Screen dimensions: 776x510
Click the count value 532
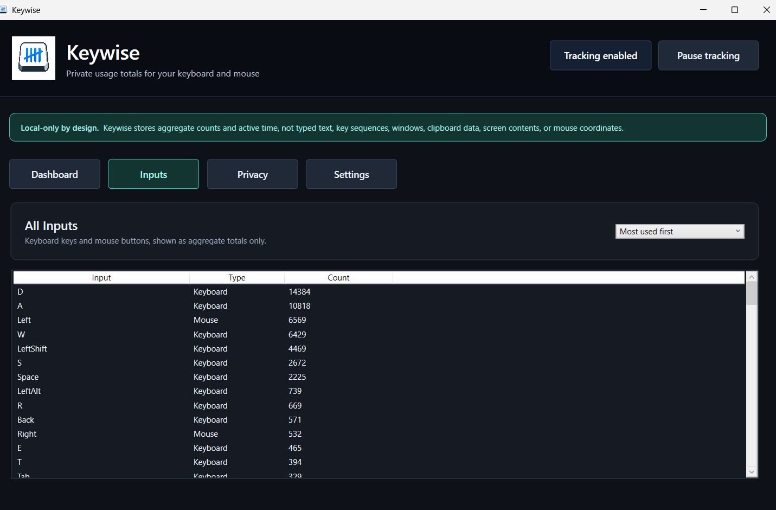point(295,434)
